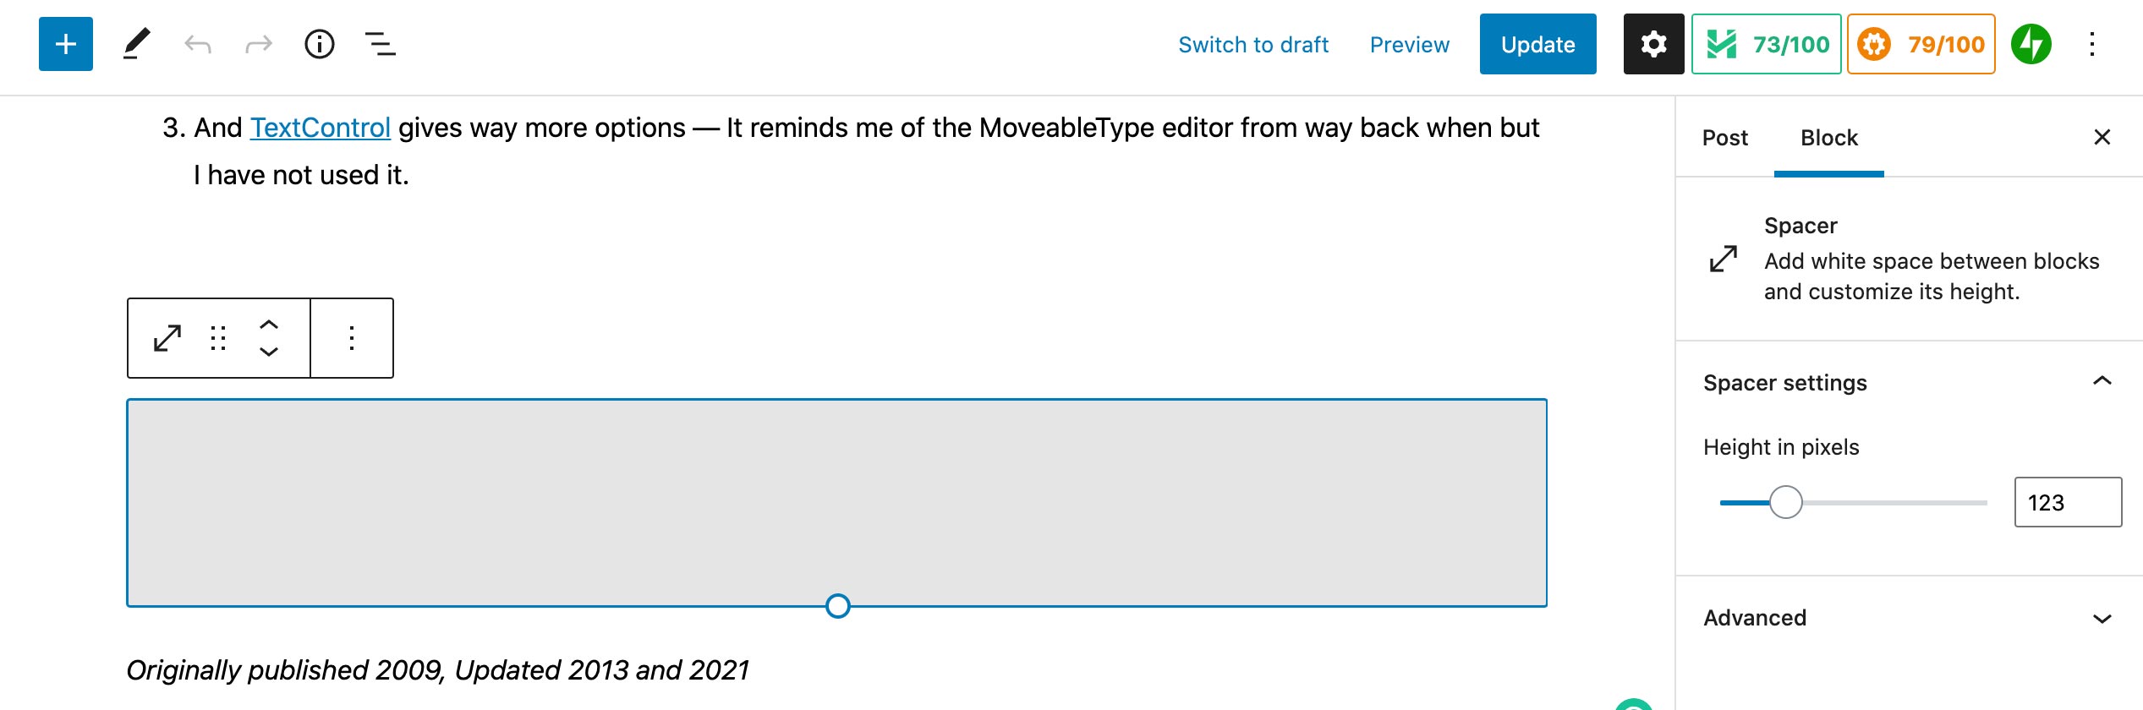Click the Update button
The height and width of the screenshot is (710, 2143).
1537,44
